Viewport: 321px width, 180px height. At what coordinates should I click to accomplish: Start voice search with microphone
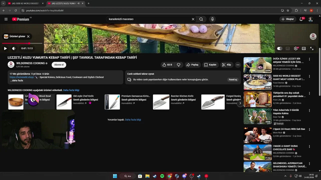point(212,19)
